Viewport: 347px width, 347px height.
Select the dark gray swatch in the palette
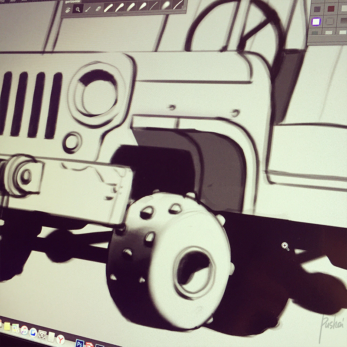click(317, 9)
